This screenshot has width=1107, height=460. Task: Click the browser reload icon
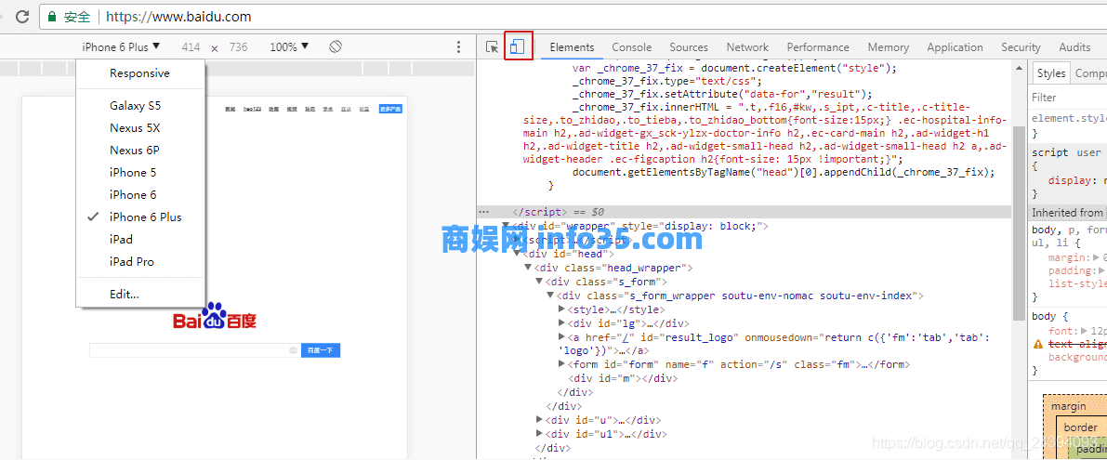coord(22,16)
